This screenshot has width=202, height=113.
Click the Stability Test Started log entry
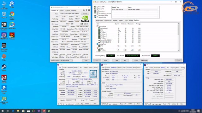(134, 10)
